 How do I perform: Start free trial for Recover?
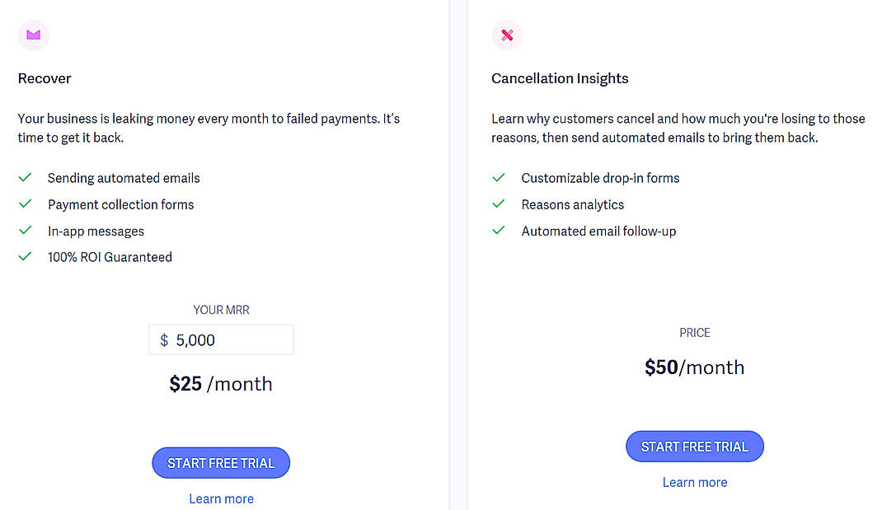(220, 462)
